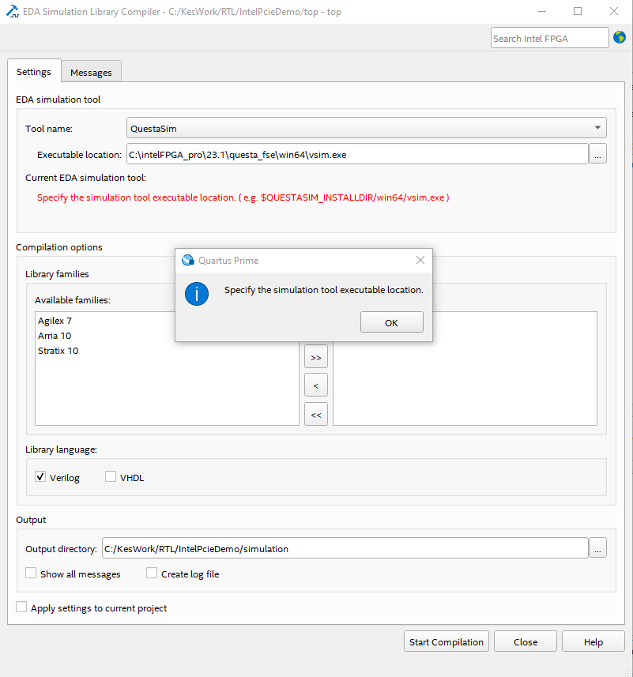The width and height of the screenshot is (633, 677).
Task: Open Help for the library compiler
Action: coord(593,641)
